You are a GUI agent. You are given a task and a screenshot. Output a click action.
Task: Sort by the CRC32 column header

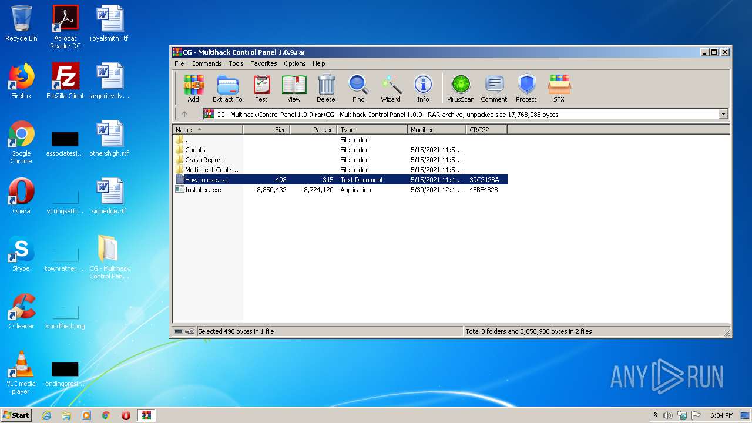coord(486,130)
